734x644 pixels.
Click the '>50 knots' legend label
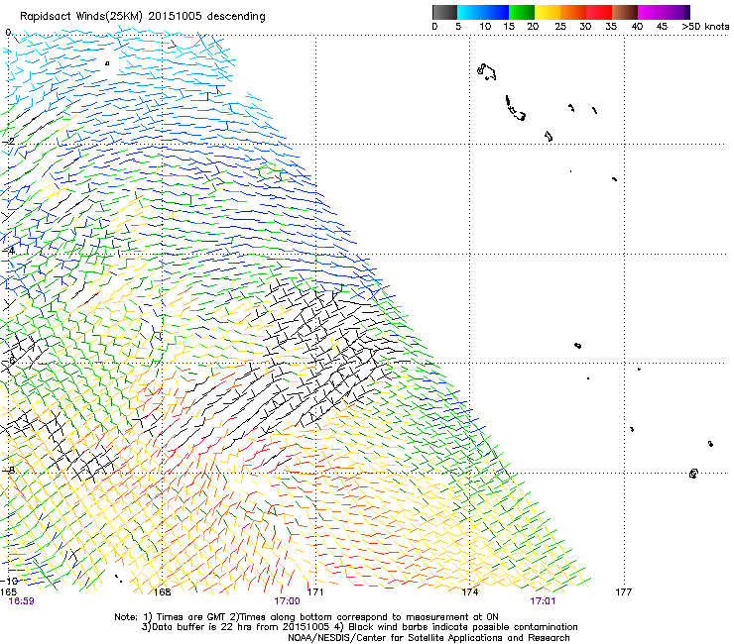click(705, 26)
